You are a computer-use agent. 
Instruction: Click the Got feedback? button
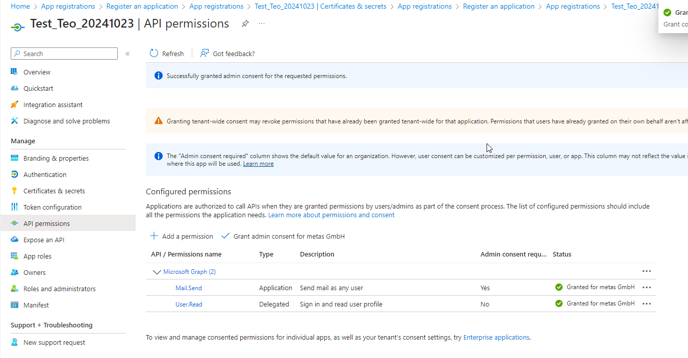pos(227,54)
